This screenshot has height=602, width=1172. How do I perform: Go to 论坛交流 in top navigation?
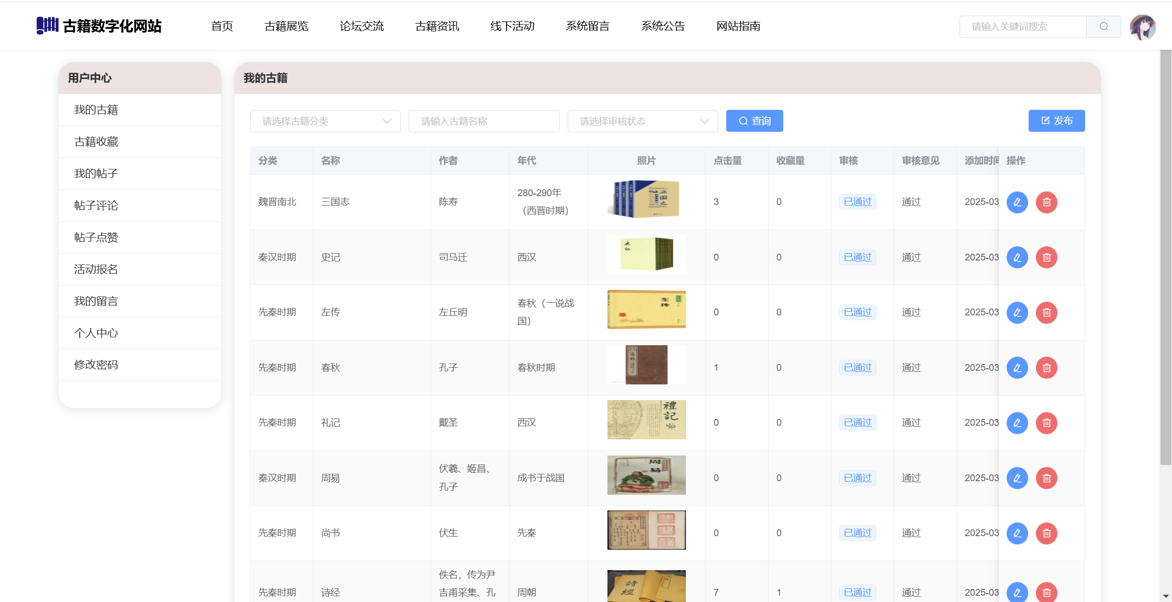coord(362,26)
